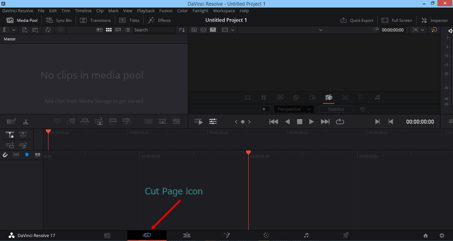The image size is (453, 241).
Task: Select the Speed tool icon
Action: [312, 98]
